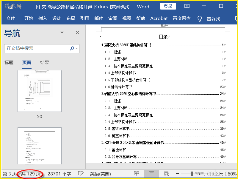Image resolution: width=238 pixels, height=179 pixels.
Task: Click the lightbulb Tell Me icon
Action: [200, 19]
